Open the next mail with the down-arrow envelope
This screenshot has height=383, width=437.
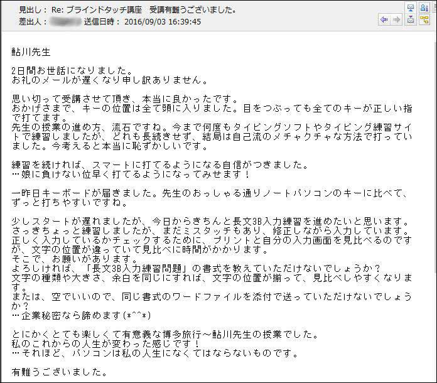point(411,20)
